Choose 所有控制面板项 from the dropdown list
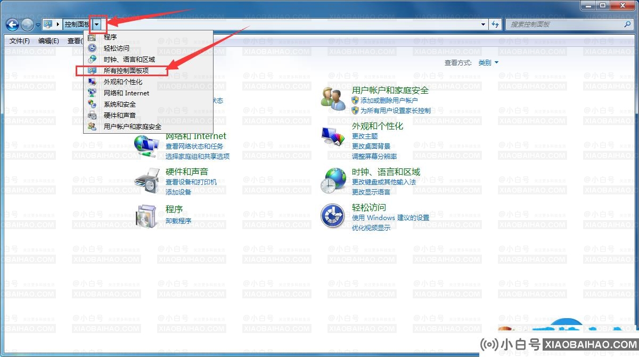 pyautogui.click(x=149, y=70)
